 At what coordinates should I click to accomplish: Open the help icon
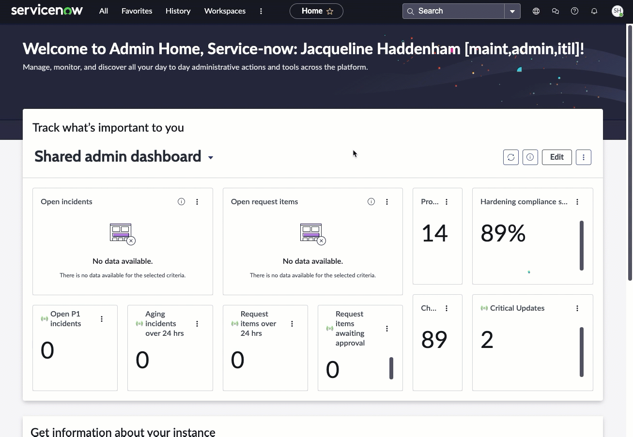[x=575, y=11]
